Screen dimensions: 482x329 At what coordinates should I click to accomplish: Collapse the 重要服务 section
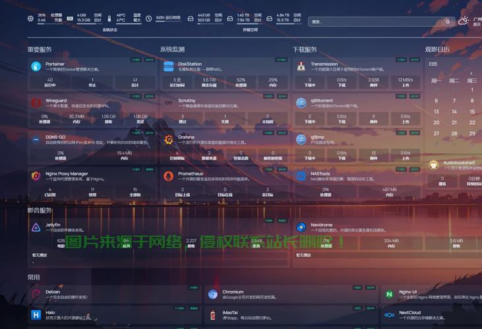click(x=40, y=49)
